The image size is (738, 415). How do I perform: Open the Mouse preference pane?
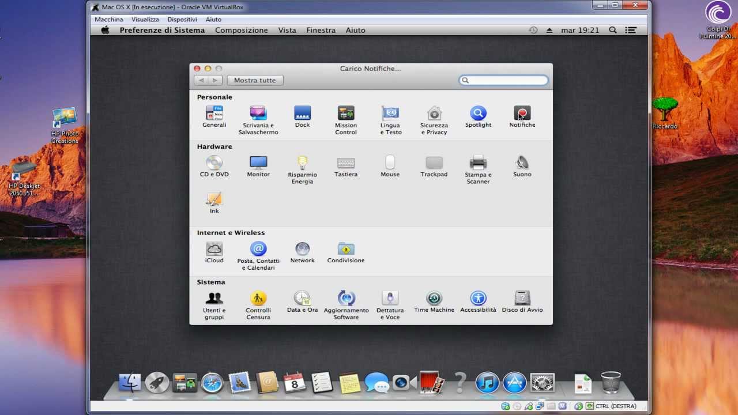coord(390,166)
